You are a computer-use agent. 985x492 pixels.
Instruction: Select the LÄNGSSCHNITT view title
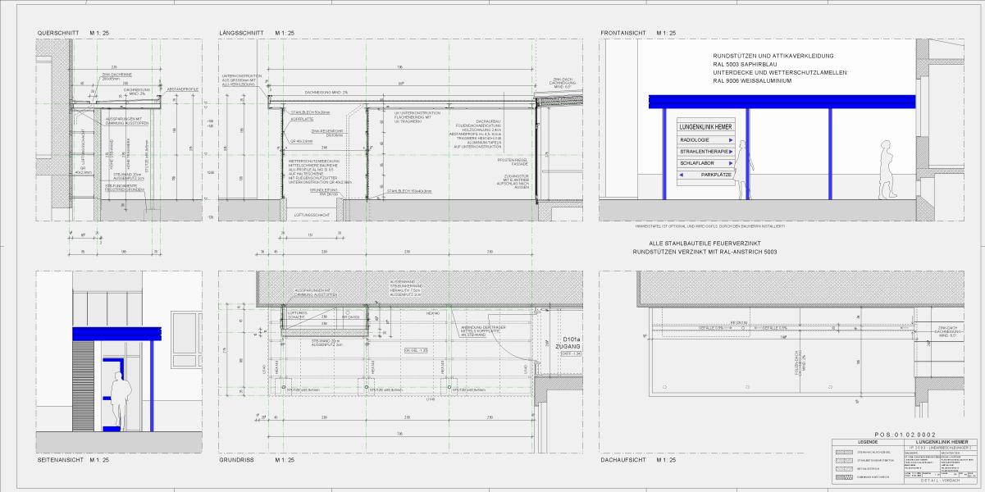pos(241,33)
